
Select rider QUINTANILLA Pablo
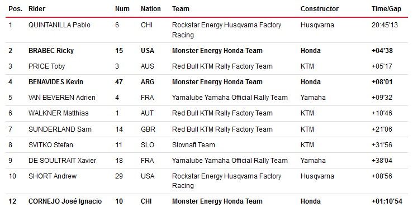59,25
